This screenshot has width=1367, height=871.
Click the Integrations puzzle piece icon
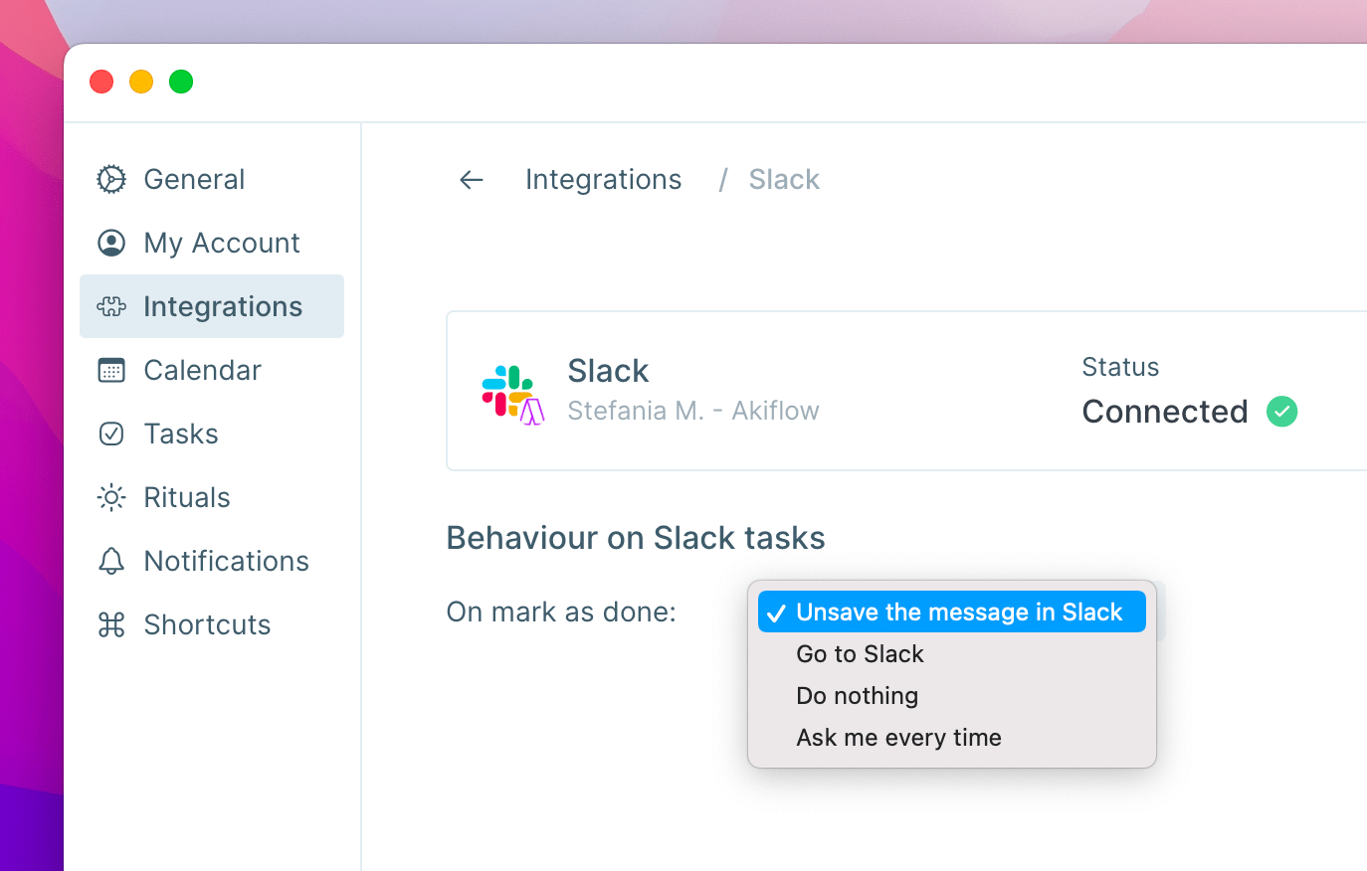point(111,306)
